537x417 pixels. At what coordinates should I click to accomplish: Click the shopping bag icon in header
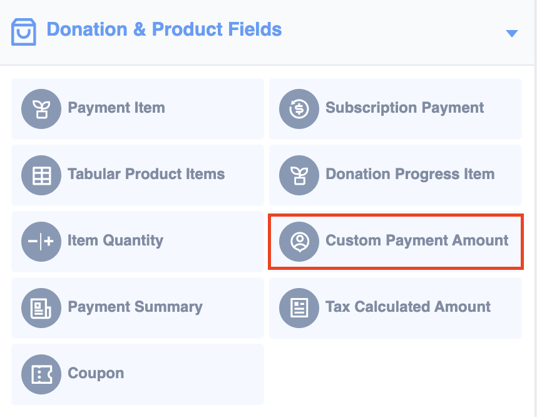[24, 32]
